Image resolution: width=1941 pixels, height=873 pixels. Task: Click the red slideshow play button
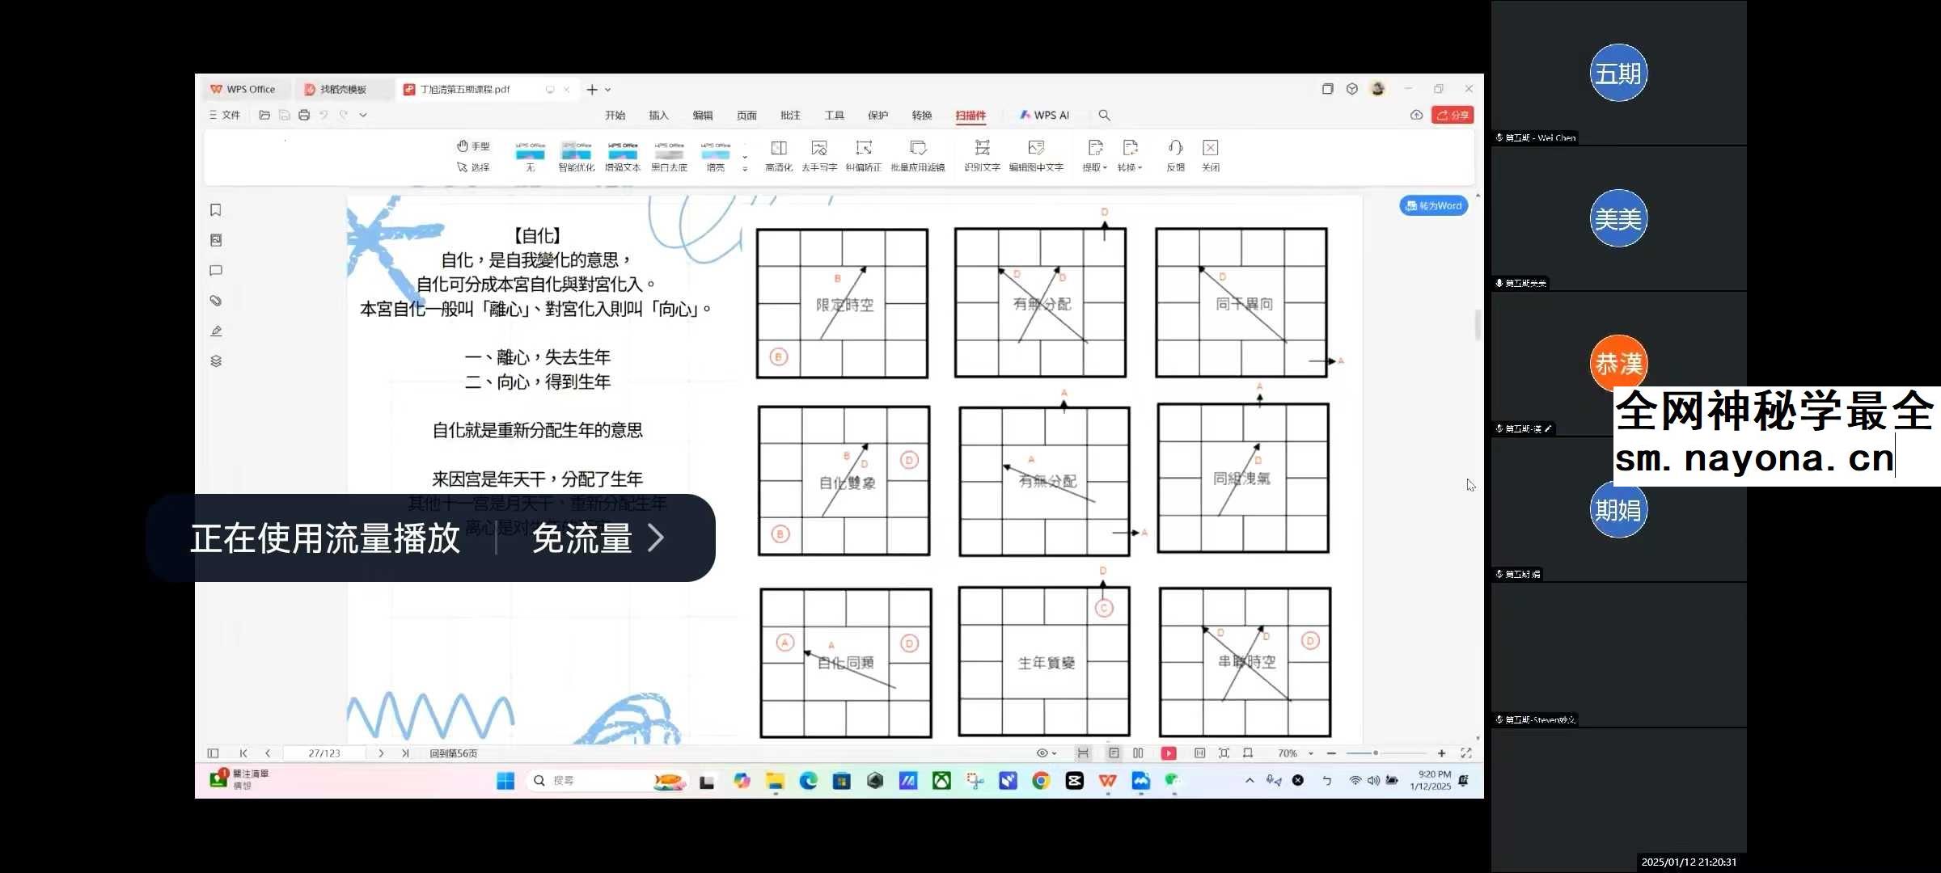1169,753
